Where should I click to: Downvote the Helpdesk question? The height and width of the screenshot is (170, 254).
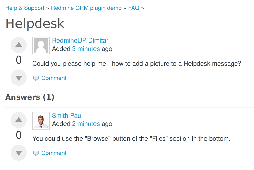tap(19, 78)
